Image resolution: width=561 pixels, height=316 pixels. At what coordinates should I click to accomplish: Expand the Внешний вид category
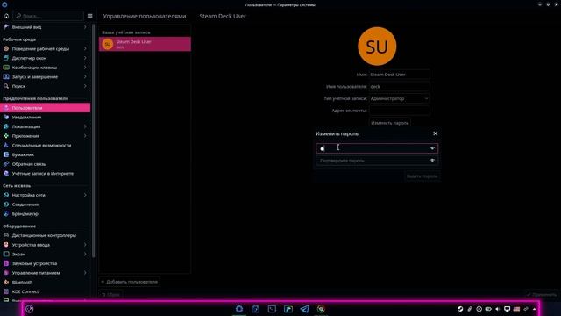click(x=85, y=27)
